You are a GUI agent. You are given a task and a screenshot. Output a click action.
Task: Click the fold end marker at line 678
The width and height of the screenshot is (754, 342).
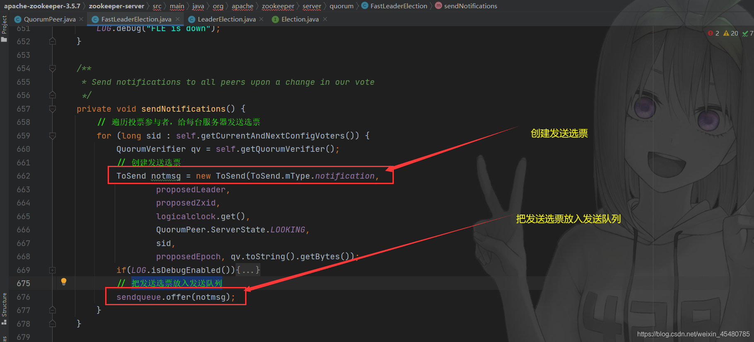(53, 324)
